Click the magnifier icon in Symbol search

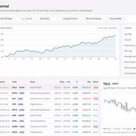click(23, 19)
